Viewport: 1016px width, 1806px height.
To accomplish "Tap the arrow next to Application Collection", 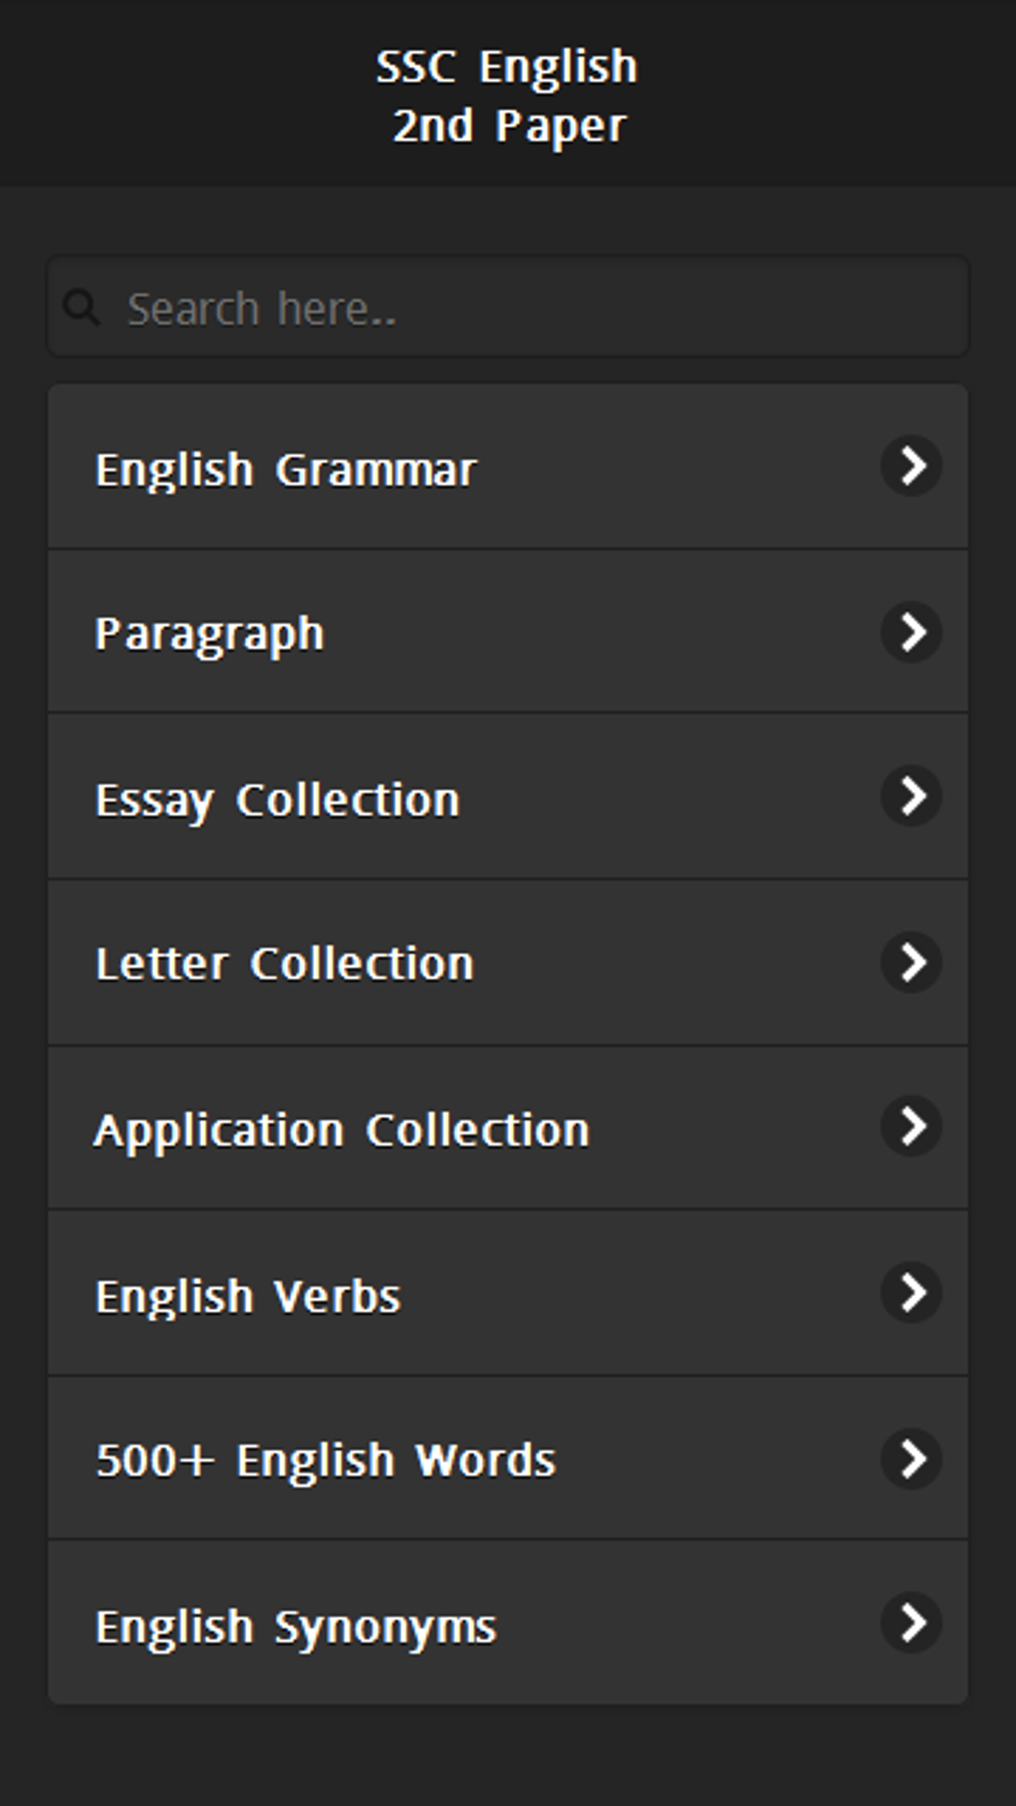I will 910,1126.
